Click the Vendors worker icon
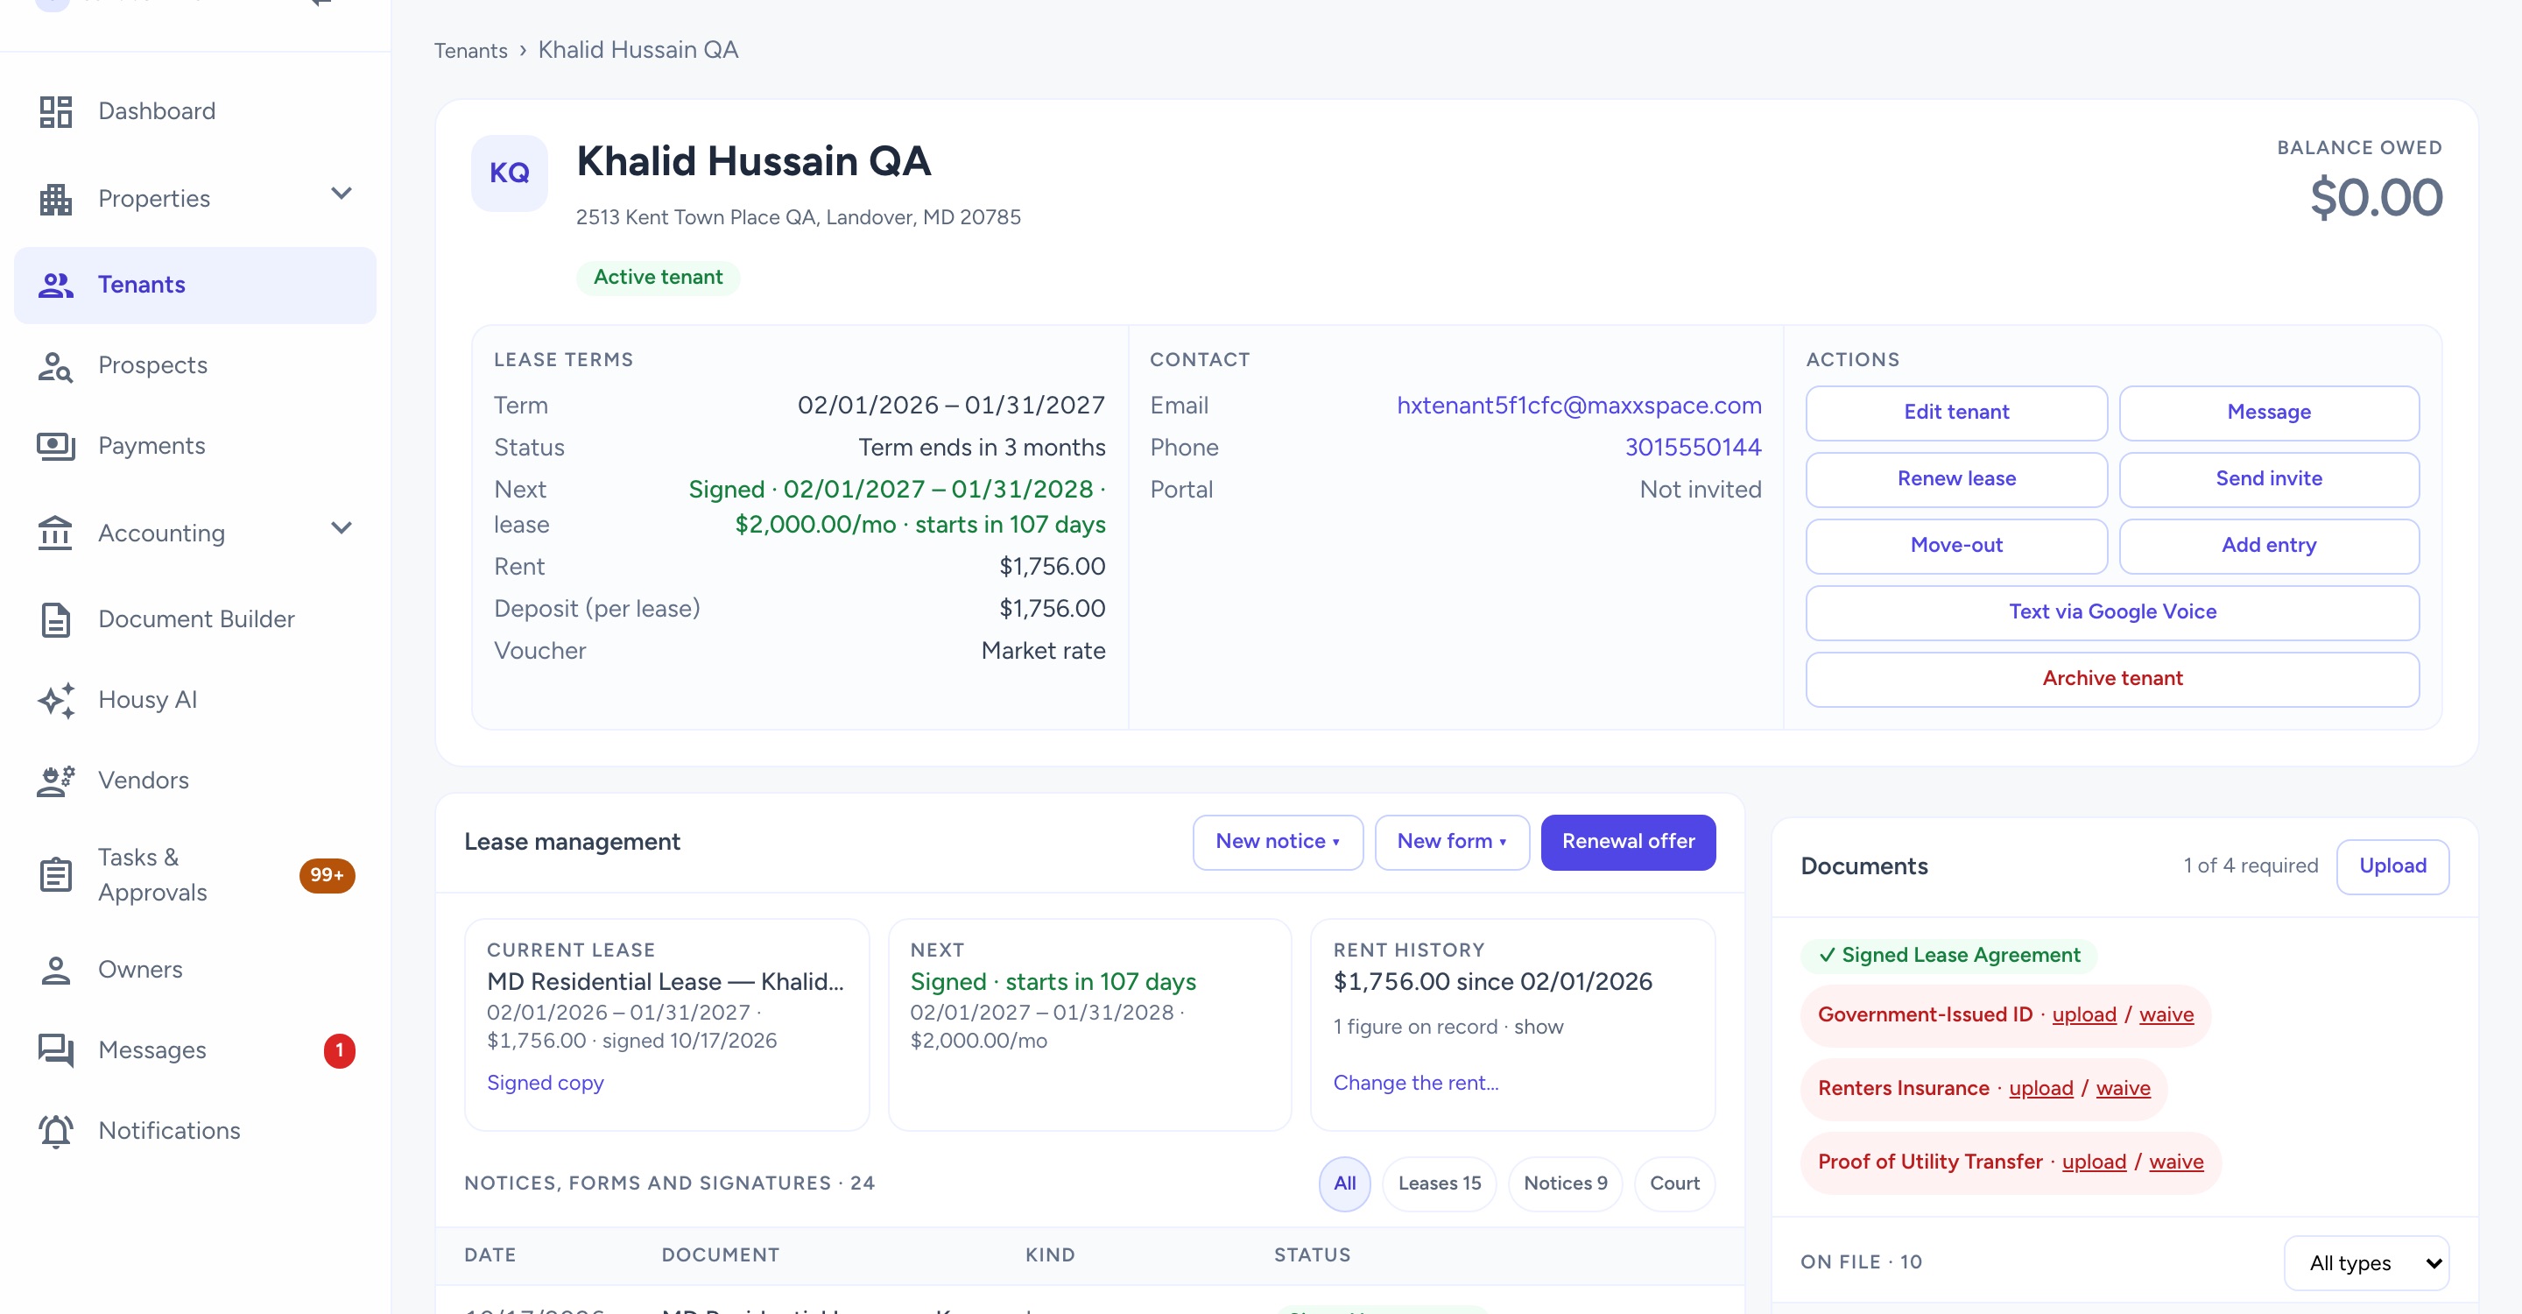This screenshot has height=1314, width=2522. pyautogui.click(x=56, y=781)
